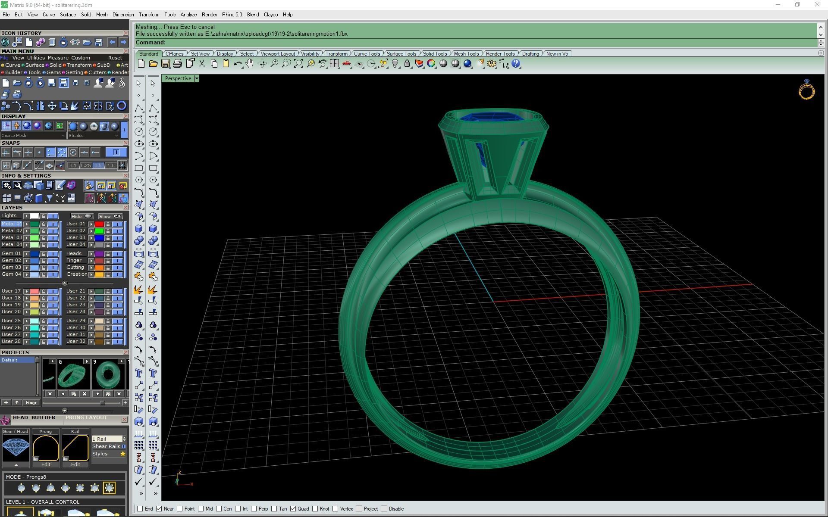Image resolution: width=828 pixels, height=517 pixels.
Task: Uncheck the Quad object snap checkbox
Action: 293,509
